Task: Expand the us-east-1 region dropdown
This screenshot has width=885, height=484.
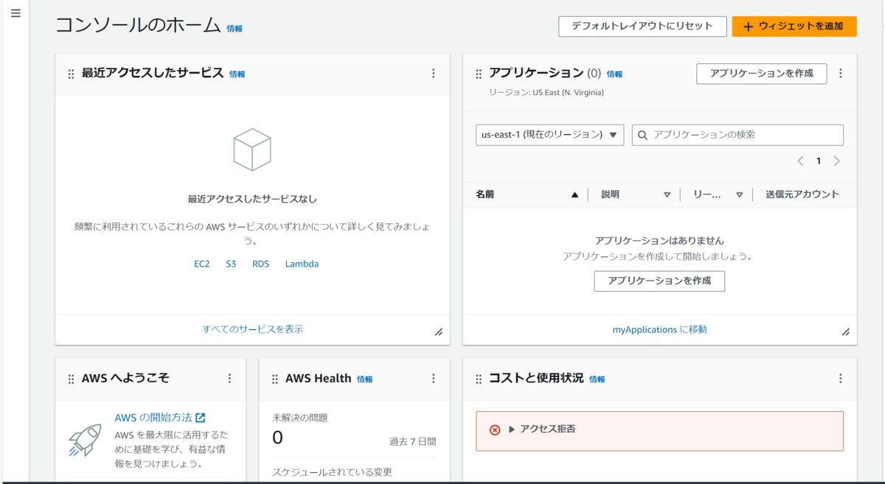Action: pyautogui.click(x=549, y=135)
